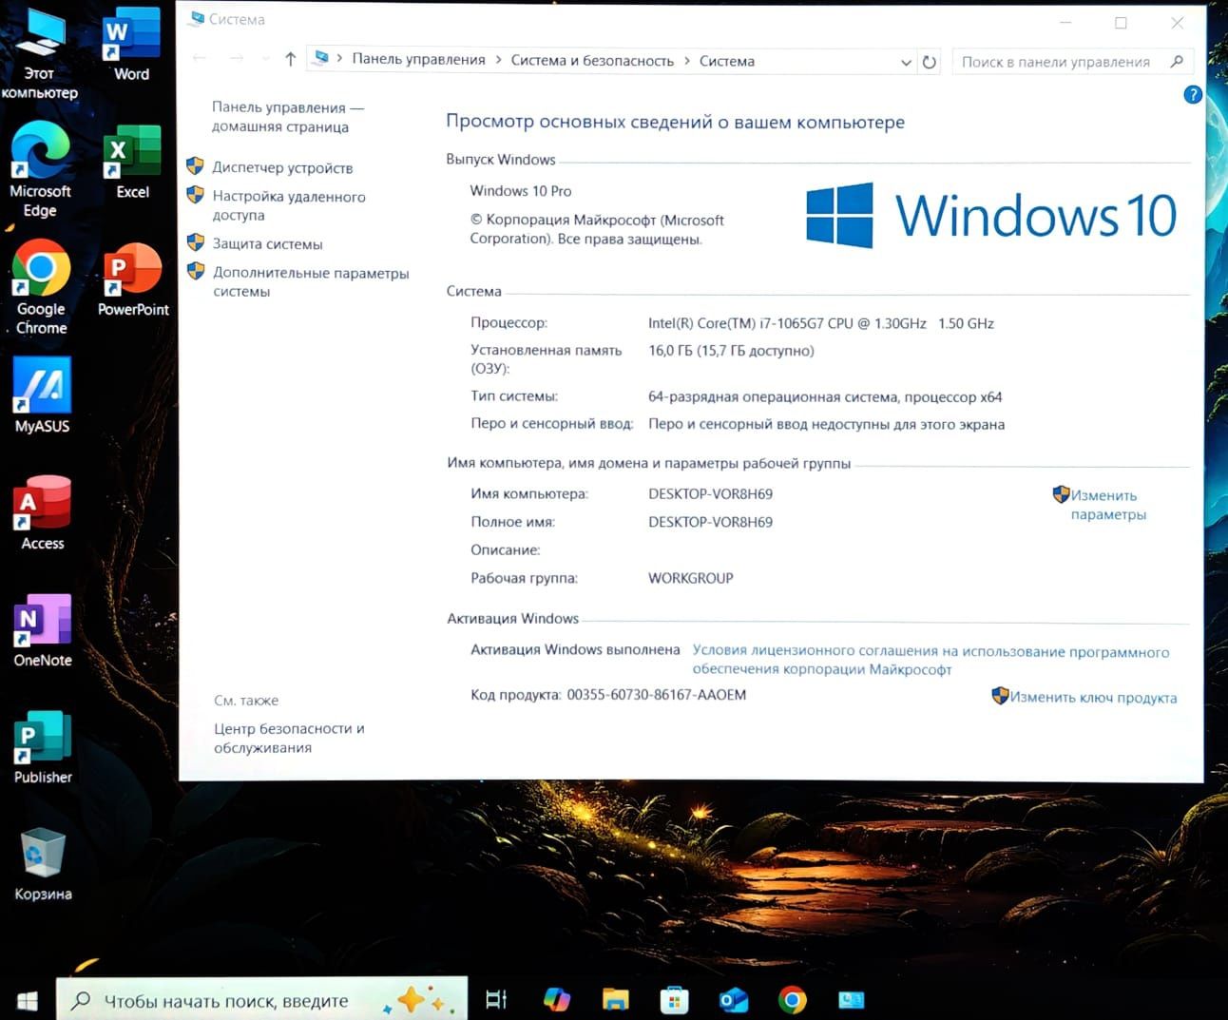
Task: Open the license terms link Условия лицензионного соглашения
Action: pos(931,660)
